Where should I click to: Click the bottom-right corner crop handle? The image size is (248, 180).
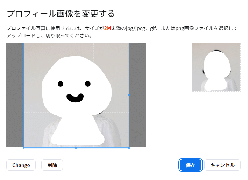[129, 147]
